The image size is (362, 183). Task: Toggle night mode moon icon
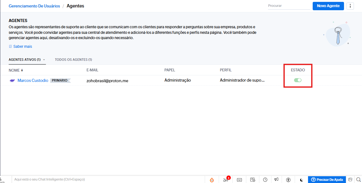click(x=302, y=180)
